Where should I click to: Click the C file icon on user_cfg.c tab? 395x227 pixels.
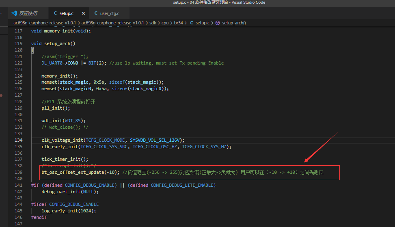[96, 13]
